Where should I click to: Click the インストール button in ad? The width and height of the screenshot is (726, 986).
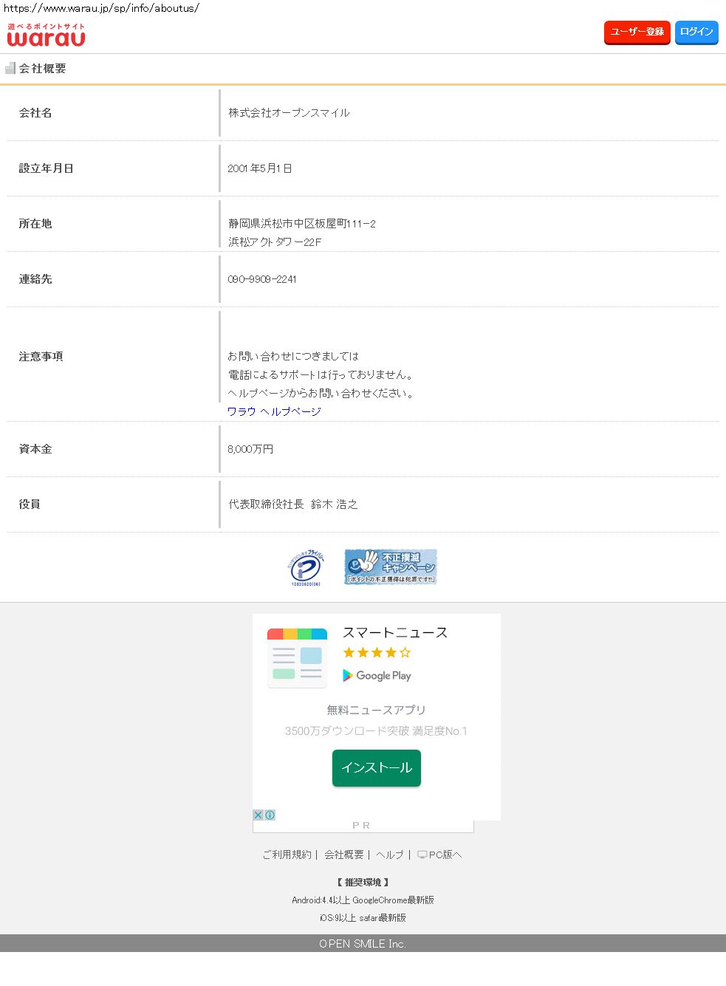pos(376,767)
